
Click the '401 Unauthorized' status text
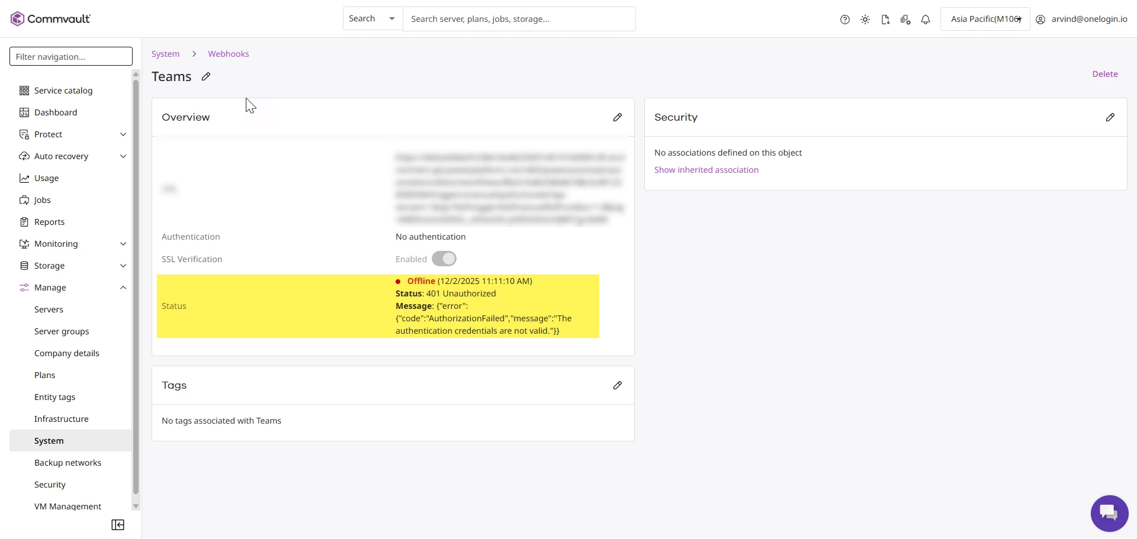461,293
